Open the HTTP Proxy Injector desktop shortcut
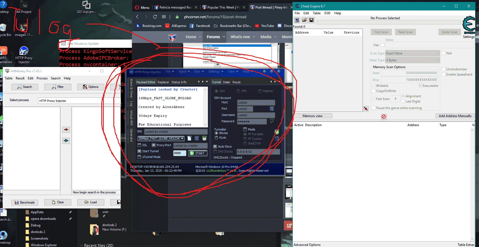This screenshot has width=479, height=247. click(x=24, y=55)
